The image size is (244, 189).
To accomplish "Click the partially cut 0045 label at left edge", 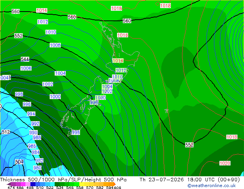I will click(6, 78).
